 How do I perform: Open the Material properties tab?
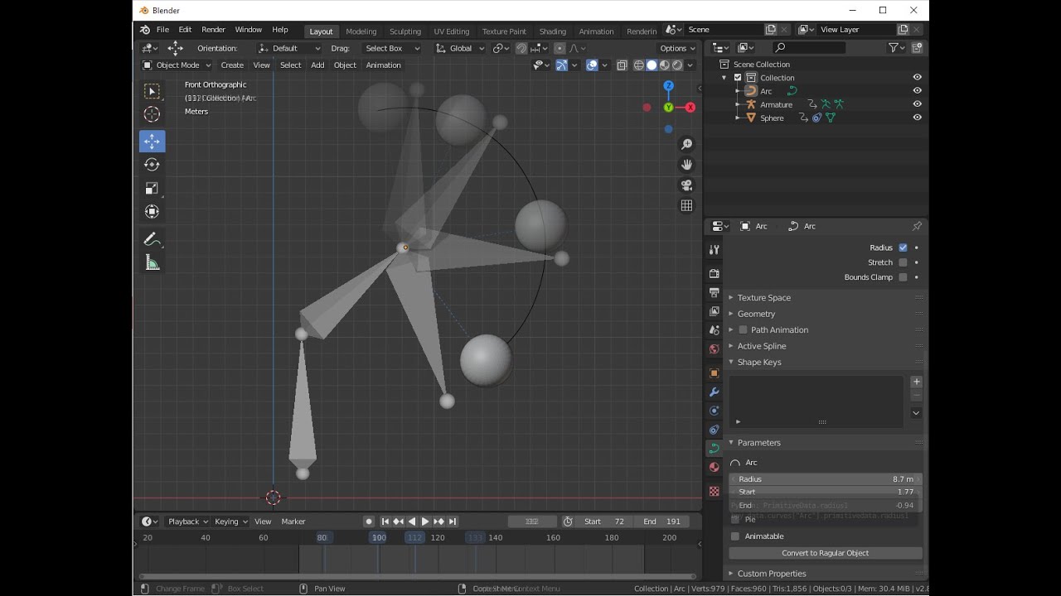pos(714,468)
